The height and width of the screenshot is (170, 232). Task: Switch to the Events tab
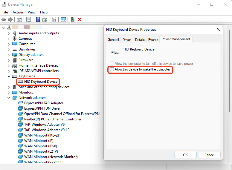(x=153, y=40)
